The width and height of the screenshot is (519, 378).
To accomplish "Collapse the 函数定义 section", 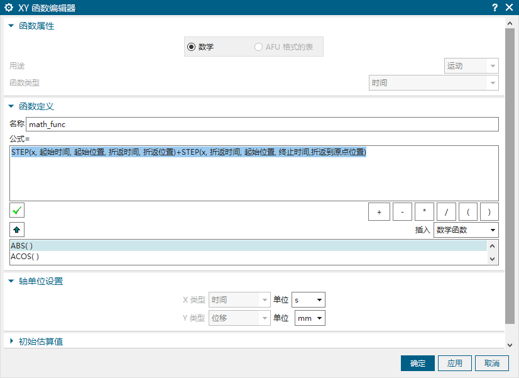I will click(x=11, y=107).
